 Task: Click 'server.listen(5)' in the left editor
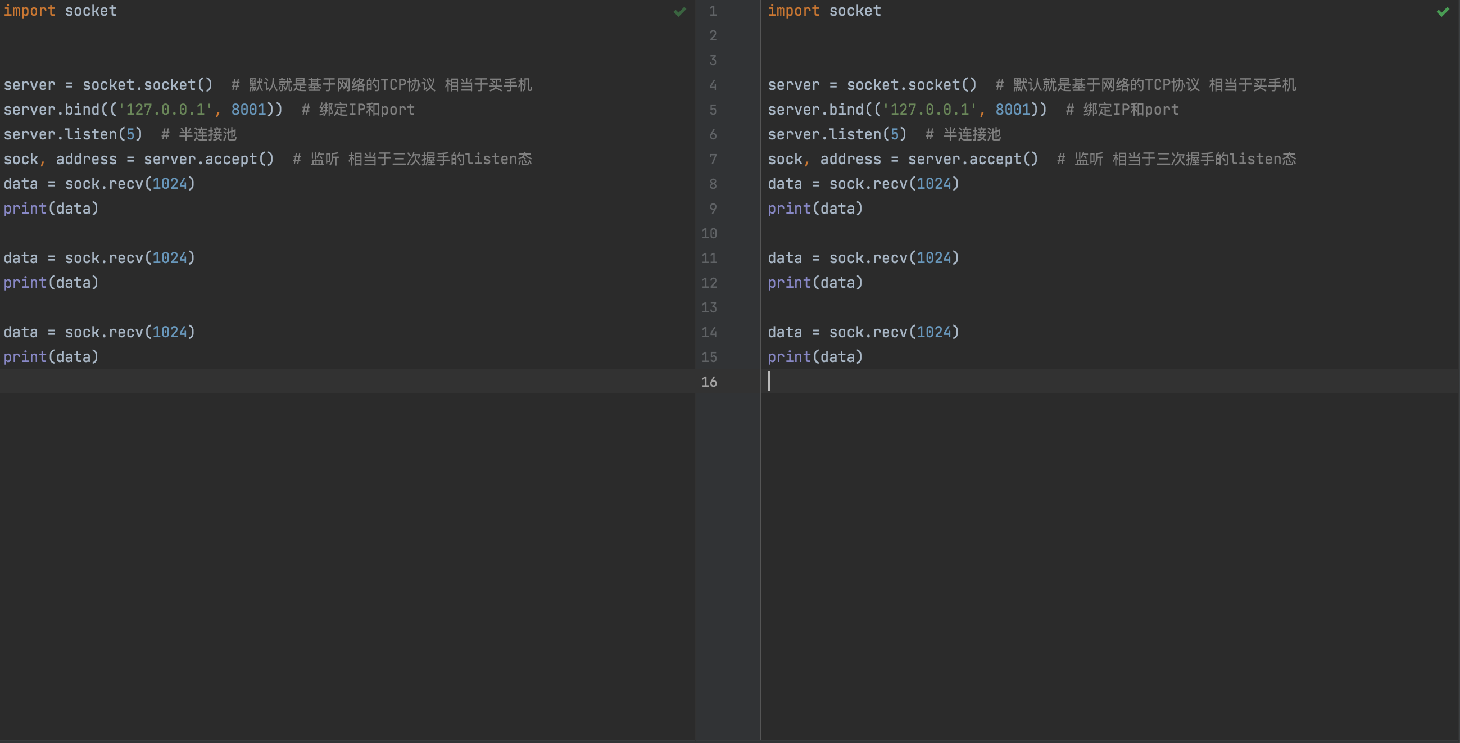72,134
